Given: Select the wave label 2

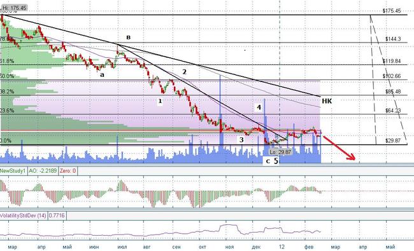Looking at the screenshot, I should [184, 72].
